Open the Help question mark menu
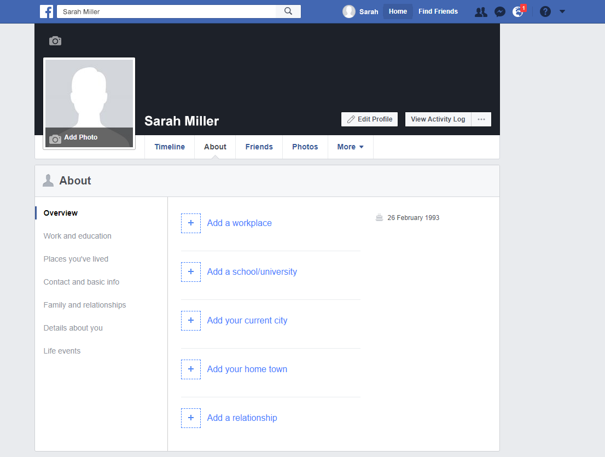This screenshot has height=457, width=605. [545, 11]
